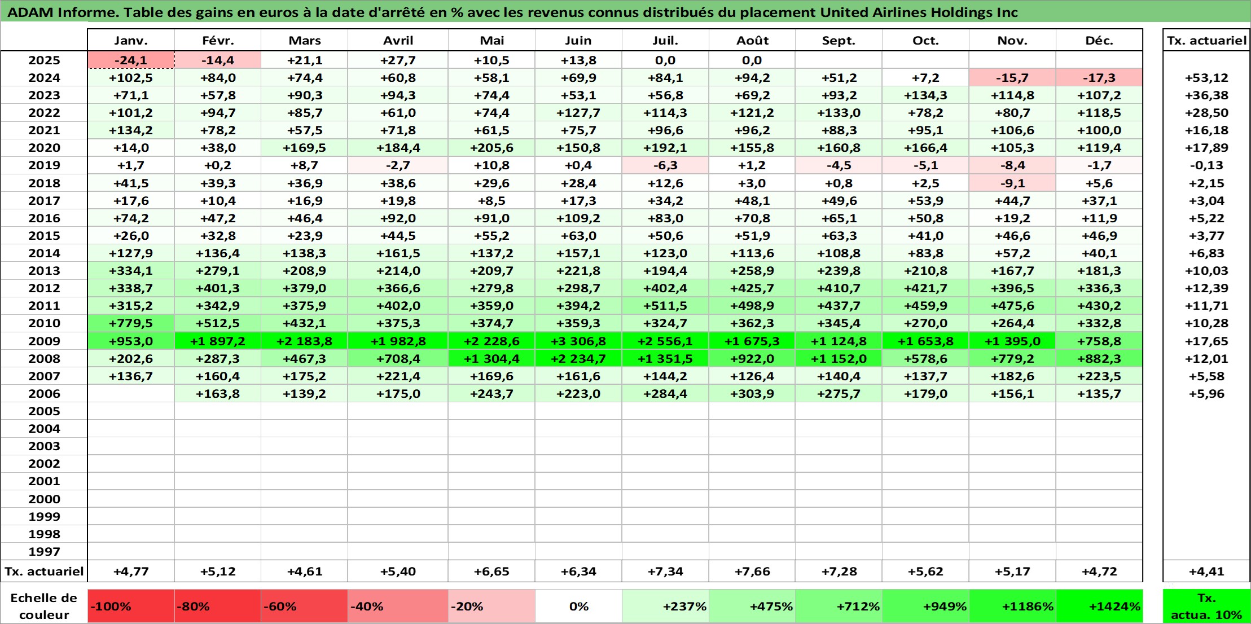
Task: Select the 1997 row label
Action: pos(44,551)
